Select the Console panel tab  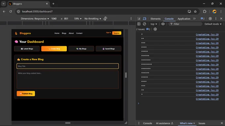pos(169,19)
